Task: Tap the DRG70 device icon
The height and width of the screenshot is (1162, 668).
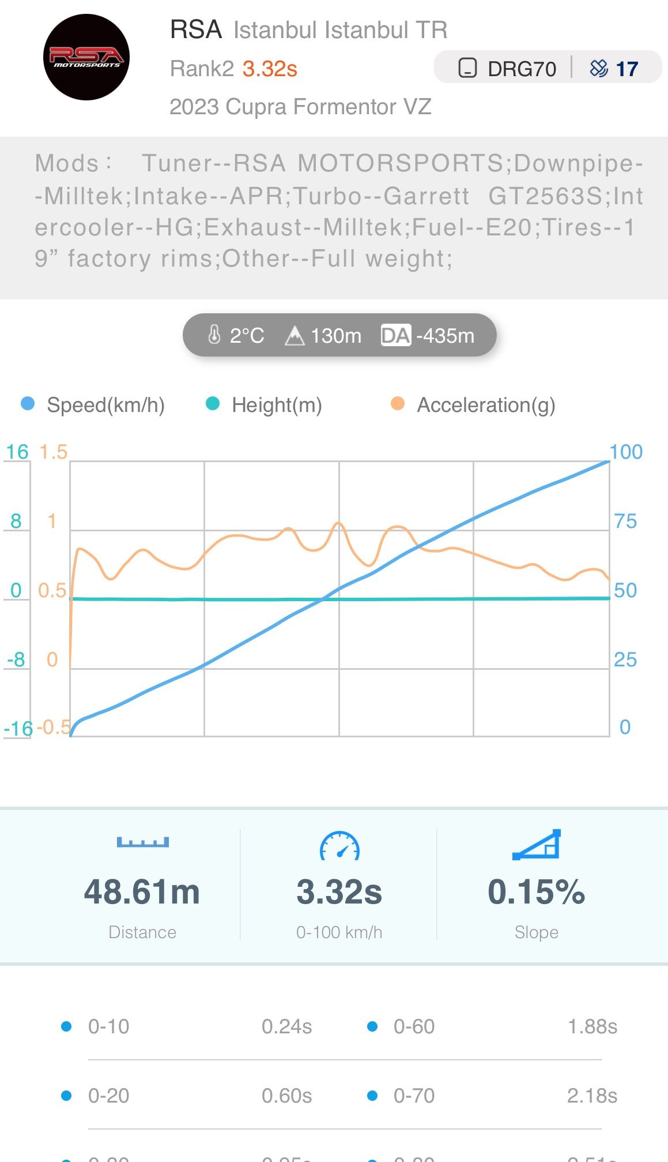Action: tap(467, 68)
